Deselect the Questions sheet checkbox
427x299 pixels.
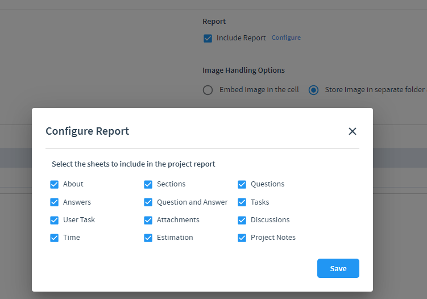(242, 184)
